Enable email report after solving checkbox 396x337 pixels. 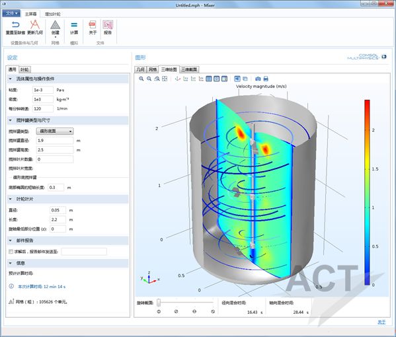click(x=11, y=251)
